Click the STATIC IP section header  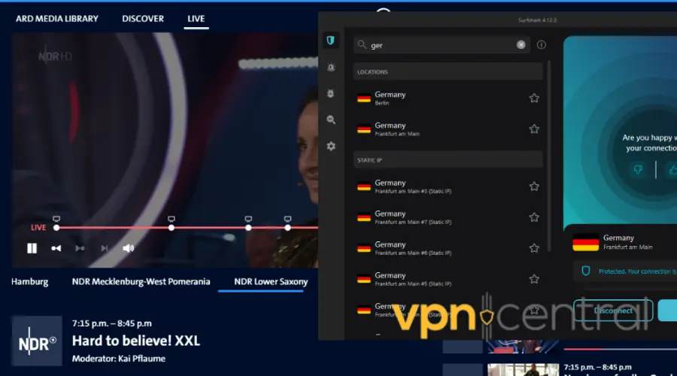point(448,160)
